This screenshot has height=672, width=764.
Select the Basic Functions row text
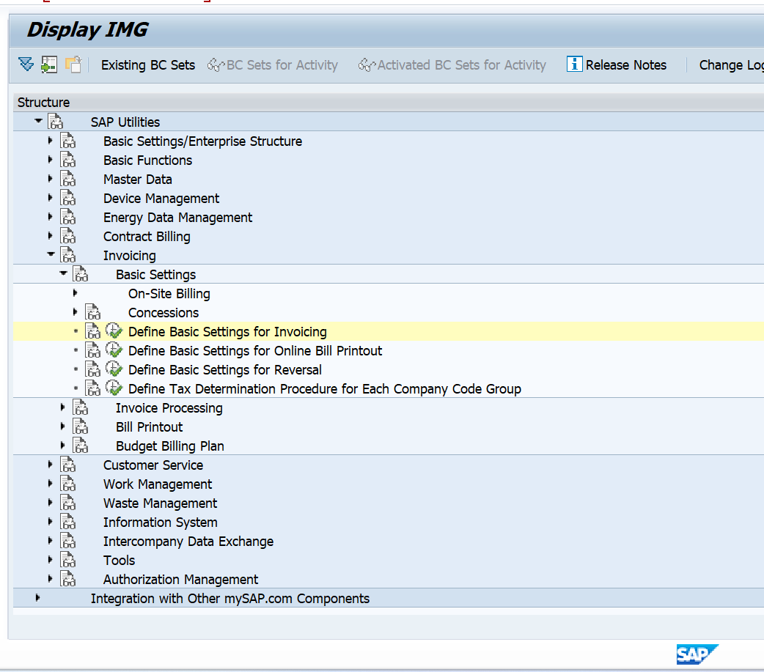tap(147, 160)
